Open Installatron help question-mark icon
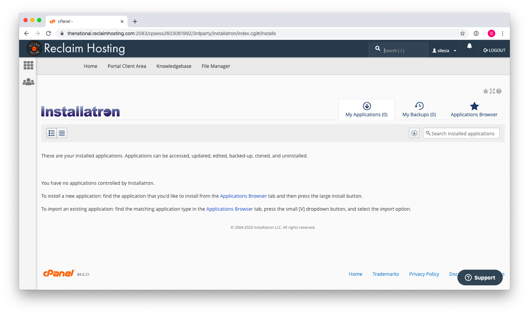The image size is (529, 315). (x=499, y=91)
